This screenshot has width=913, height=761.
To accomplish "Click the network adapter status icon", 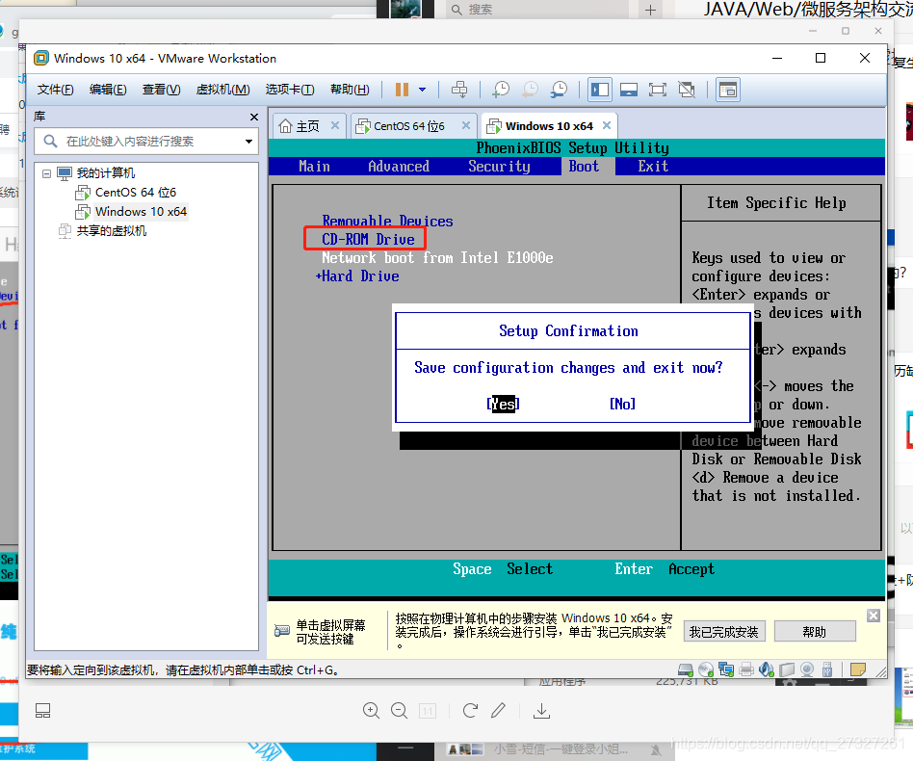I will coord(726,669).
